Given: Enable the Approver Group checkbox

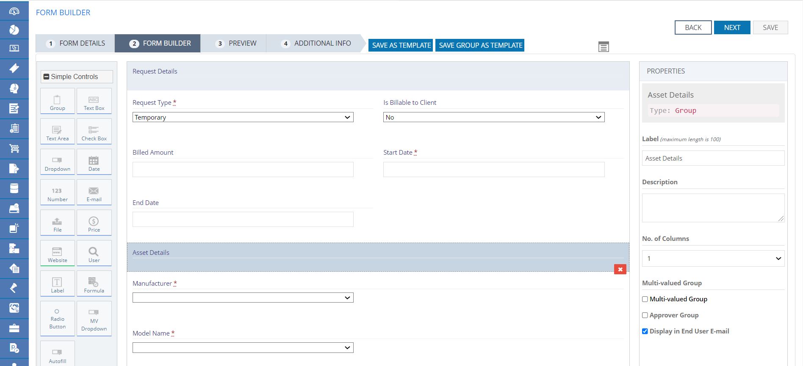Looking at the screenshot, I should tap(645, 315).
